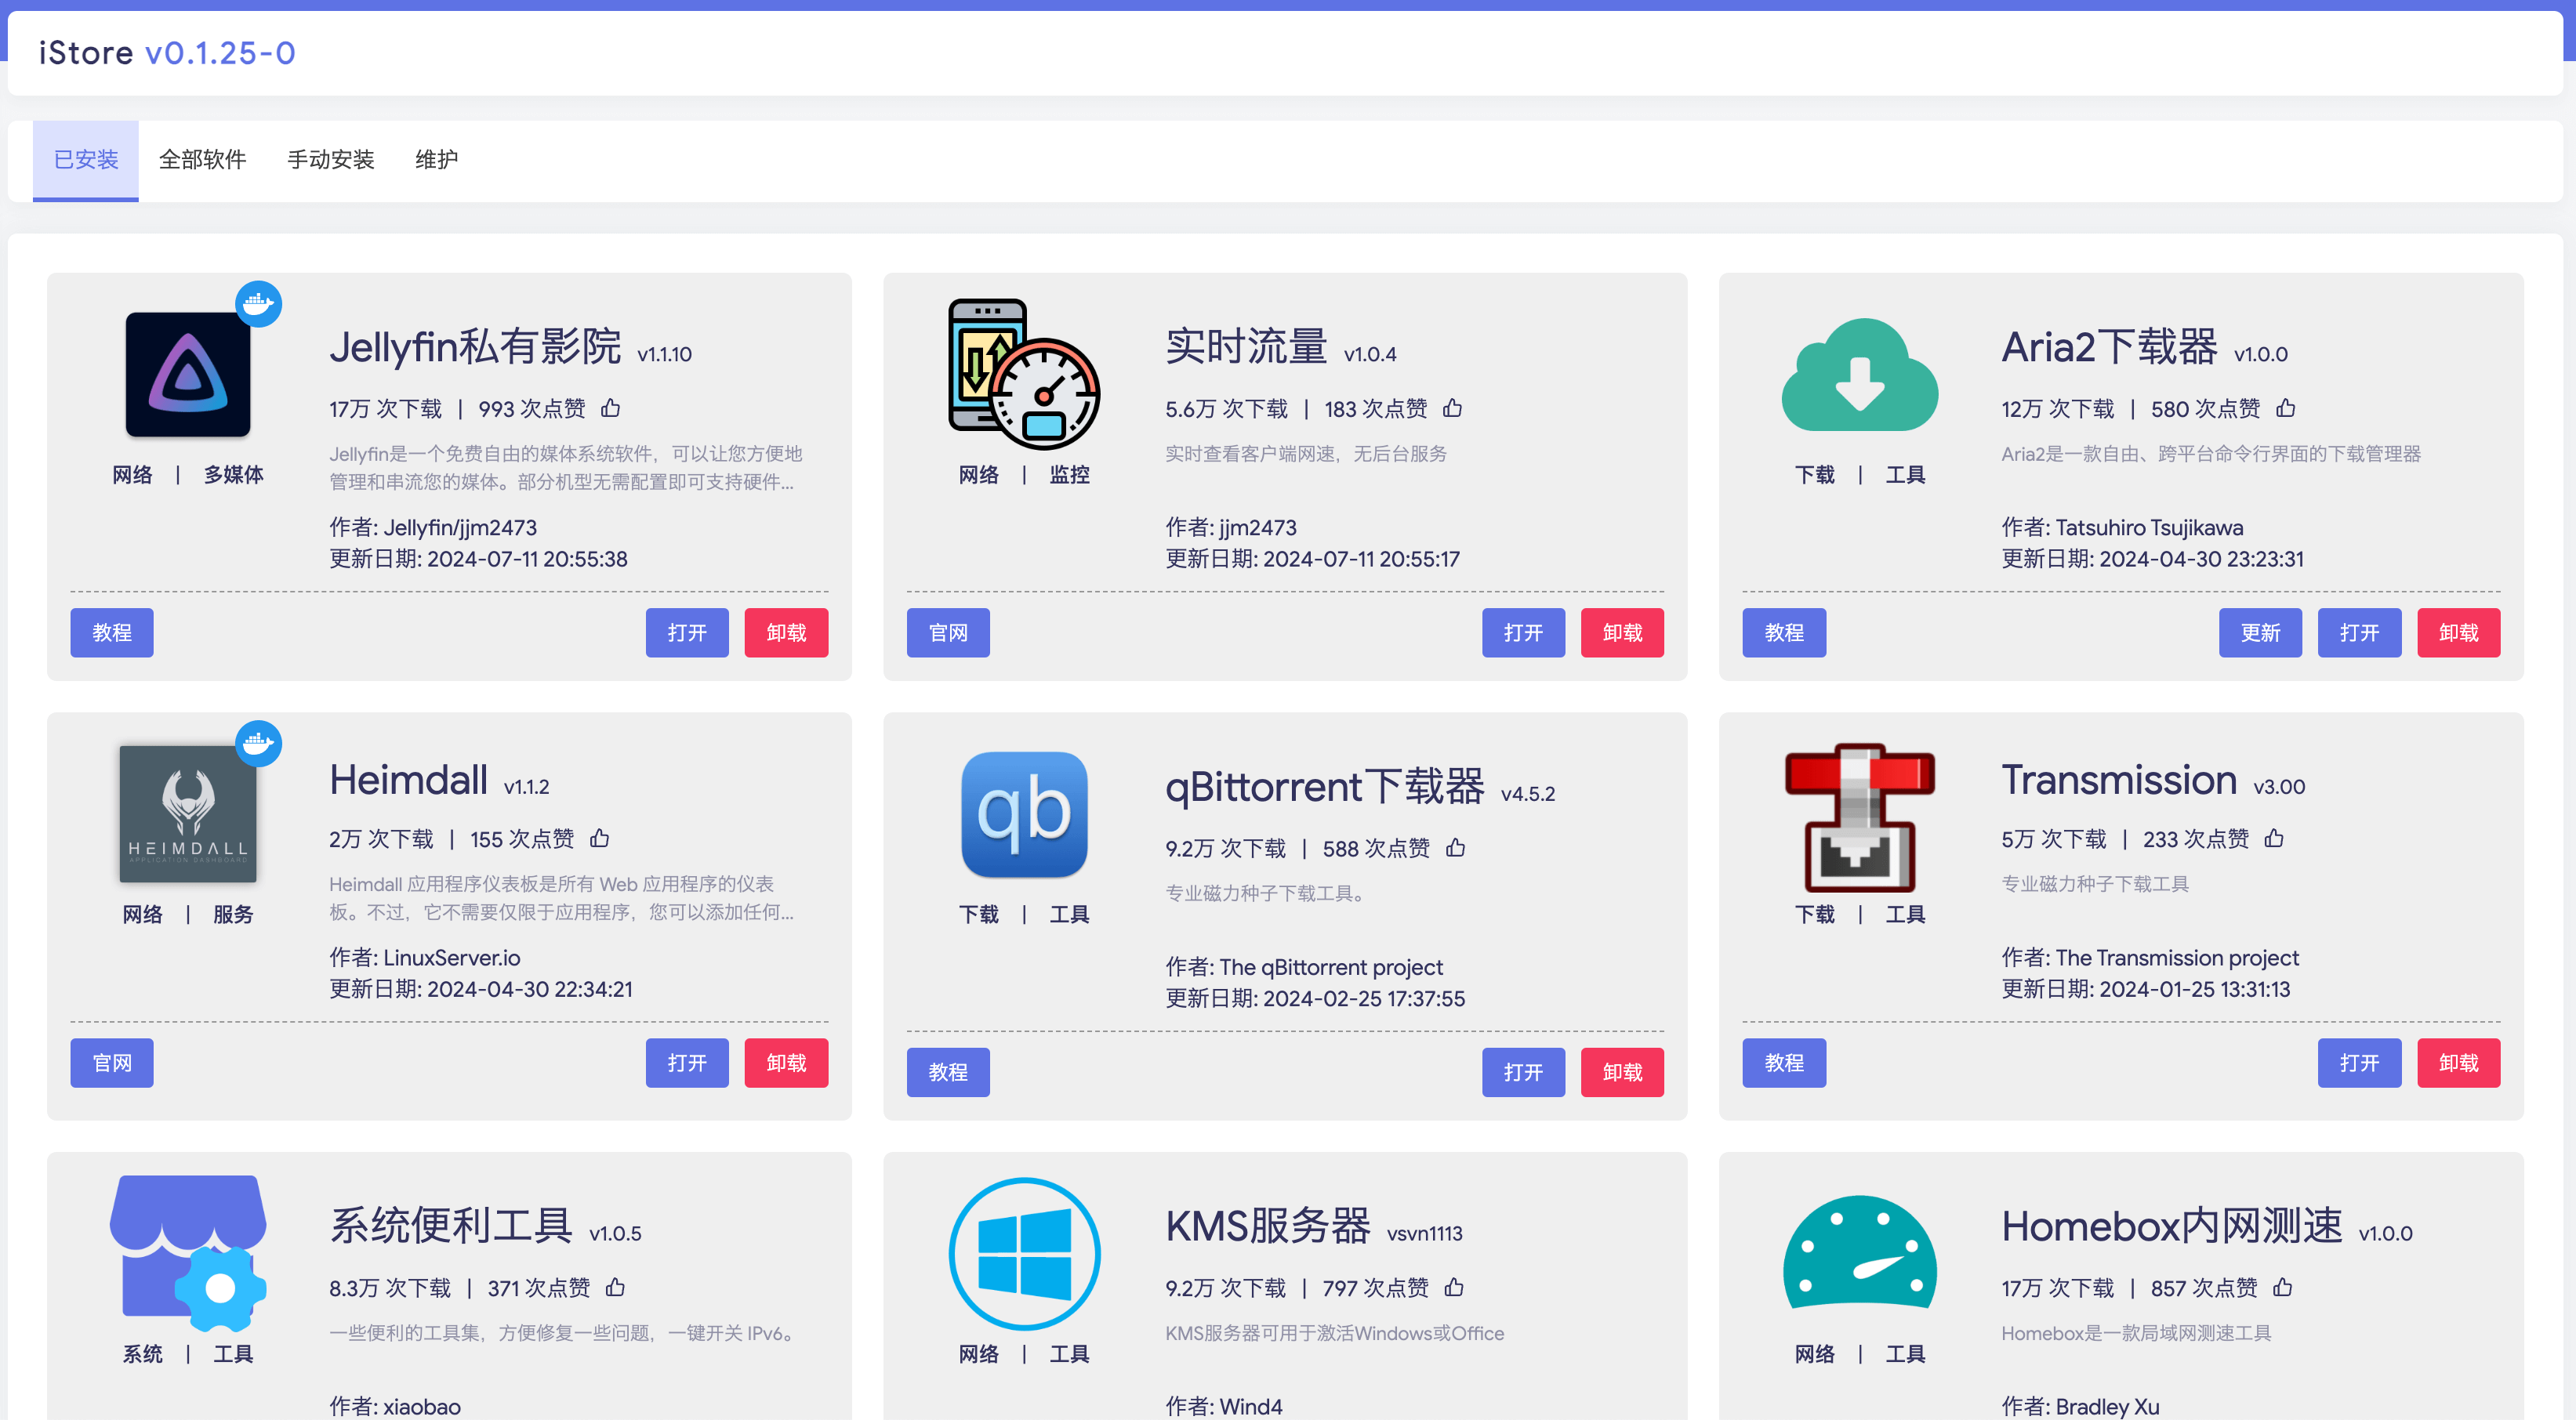This screenshot has width=2576, height=1420.
Task: Click the Docker badge on Heimdall icon
Action: point(259,743)
